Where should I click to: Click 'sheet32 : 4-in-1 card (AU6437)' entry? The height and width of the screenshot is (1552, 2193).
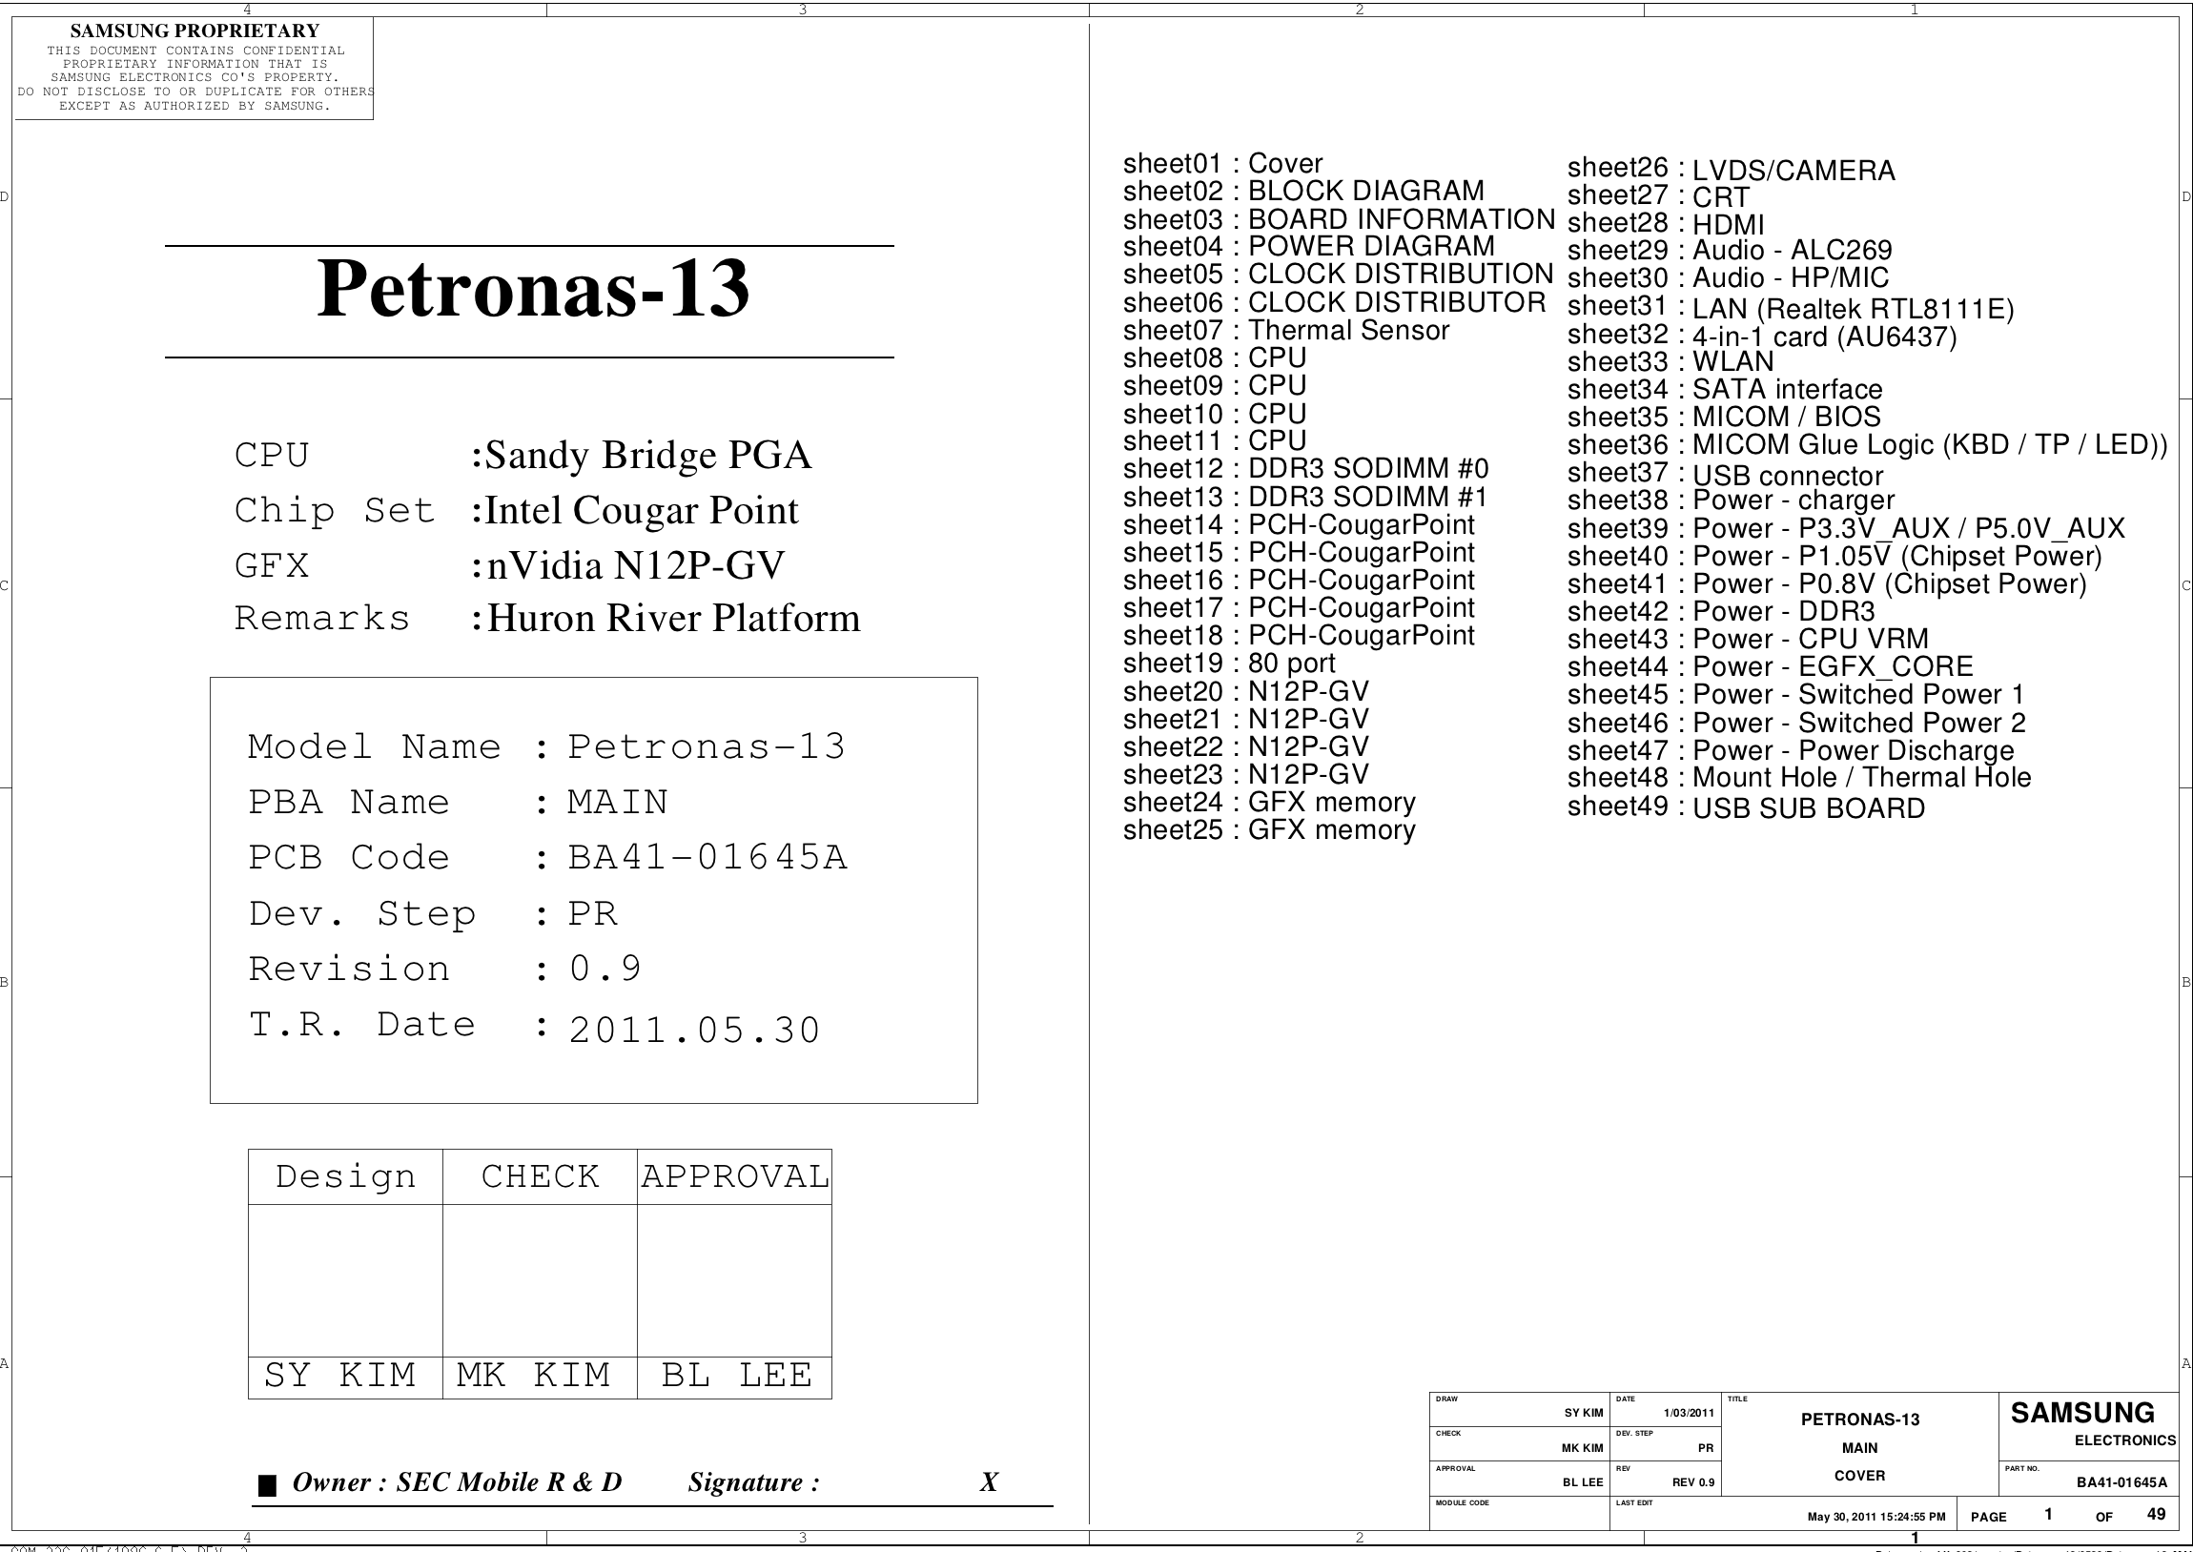point(1762,336)
